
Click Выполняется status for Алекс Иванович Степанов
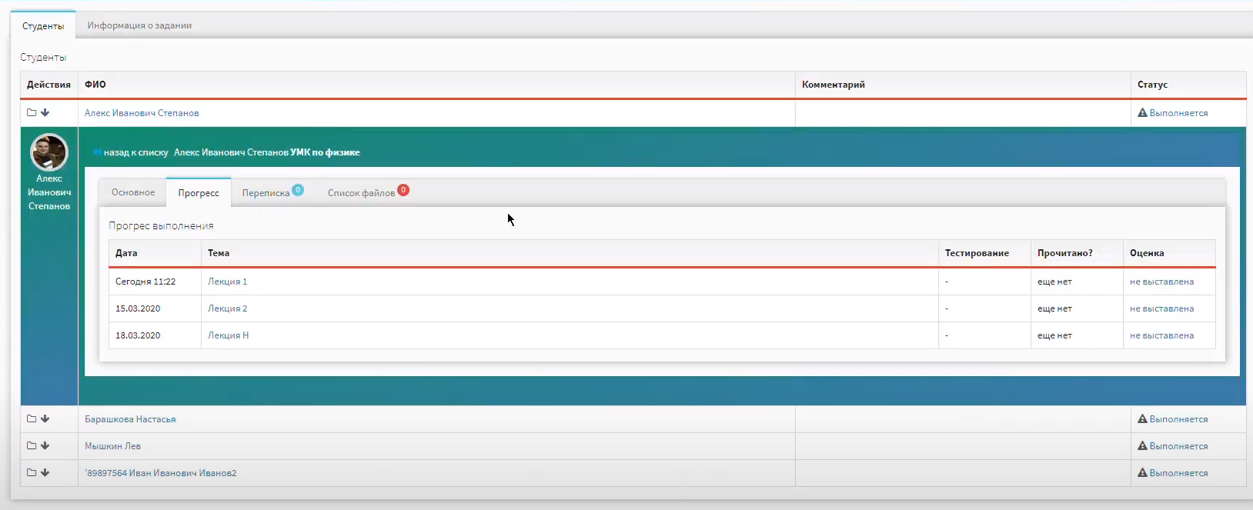(1178, 113)
